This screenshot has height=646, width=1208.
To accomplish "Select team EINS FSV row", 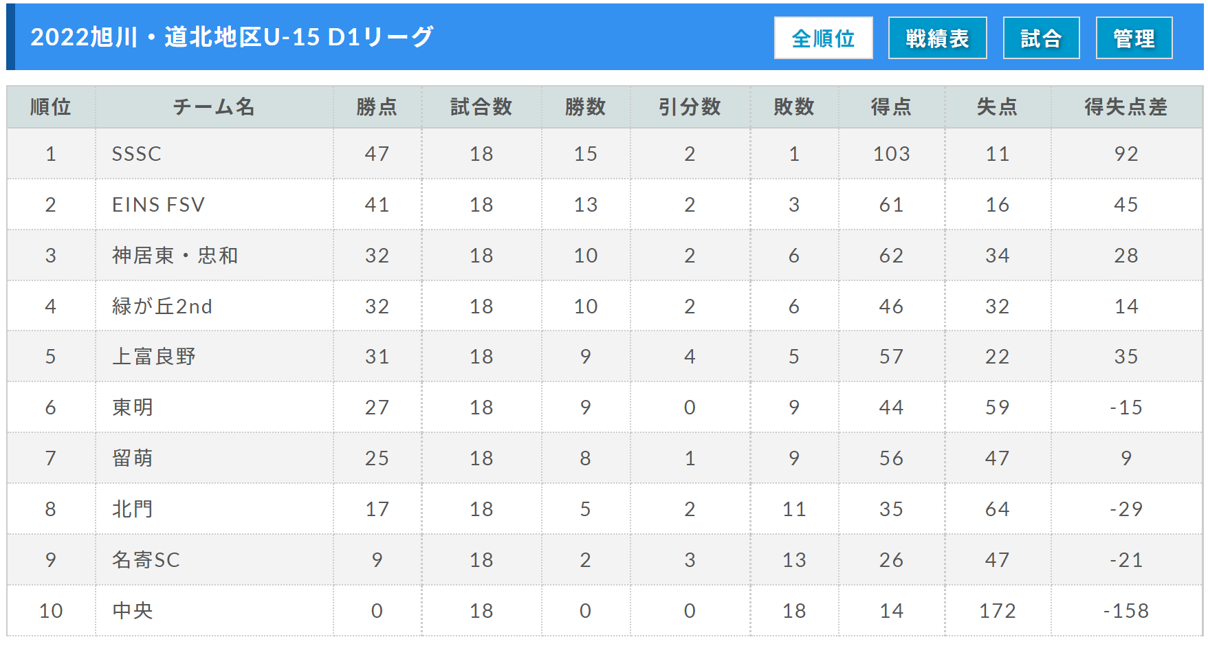I will (604, 205).
